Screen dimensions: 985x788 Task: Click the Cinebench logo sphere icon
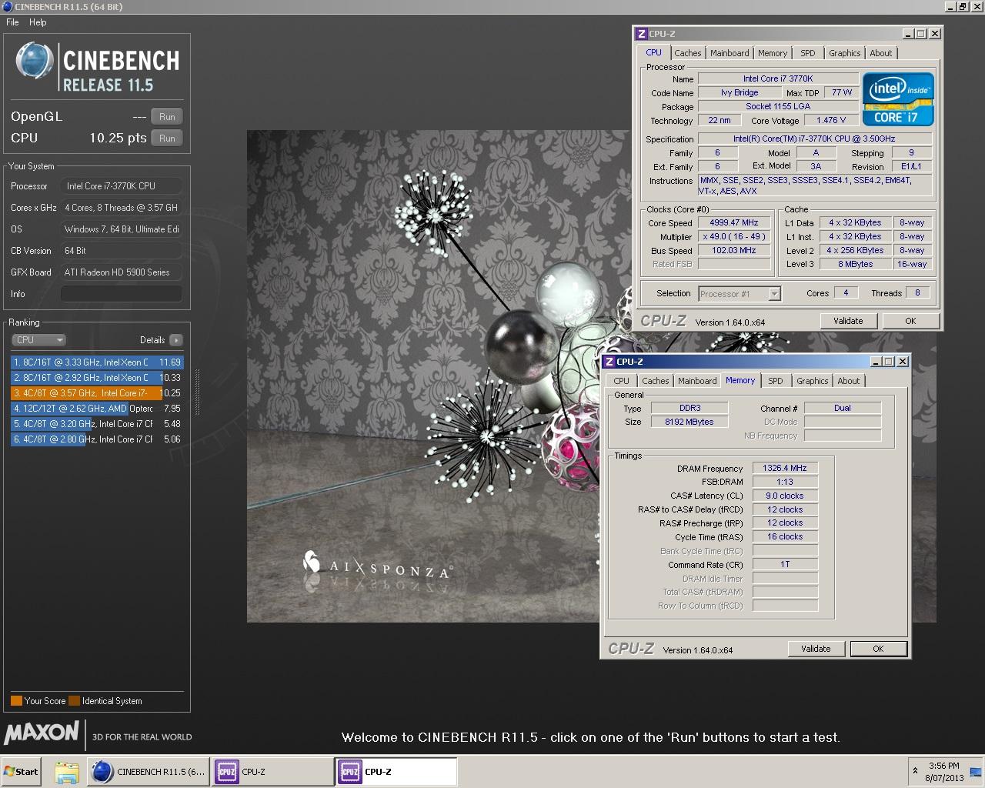[x=34, y=62]
